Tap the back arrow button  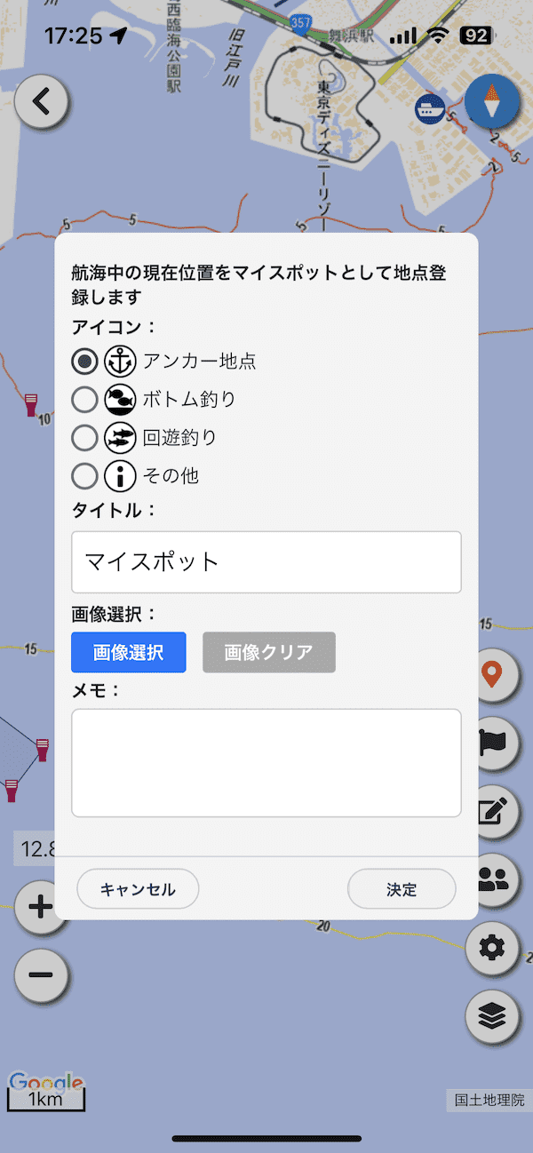tap(41, 101)
